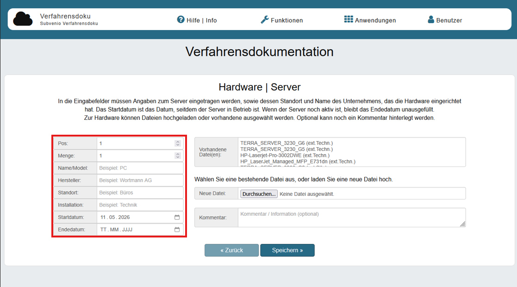Click the Kommentar resize handle
Viewport: 517px width, 287px height.
pos(462,224)
